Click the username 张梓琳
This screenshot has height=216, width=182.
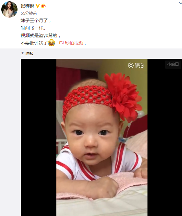point(27,6)
